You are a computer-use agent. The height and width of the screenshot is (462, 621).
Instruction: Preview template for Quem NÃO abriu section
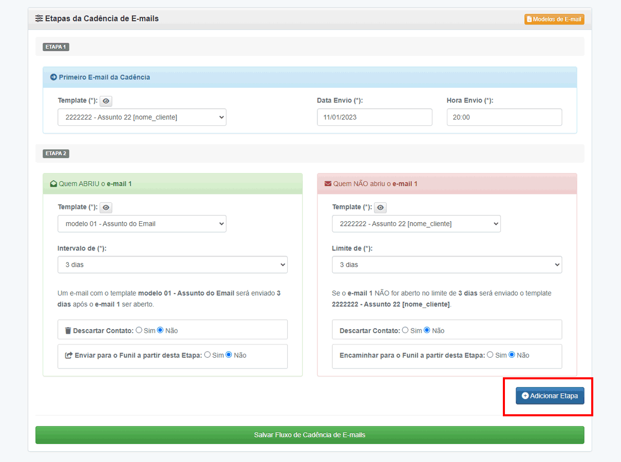coord(380,208)
